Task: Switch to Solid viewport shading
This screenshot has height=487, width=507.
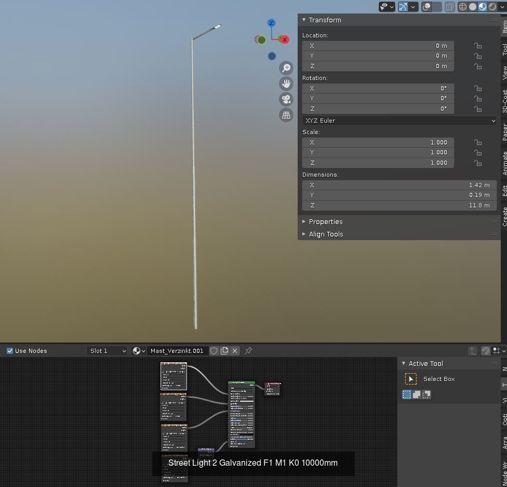Action: pos(473,7)
